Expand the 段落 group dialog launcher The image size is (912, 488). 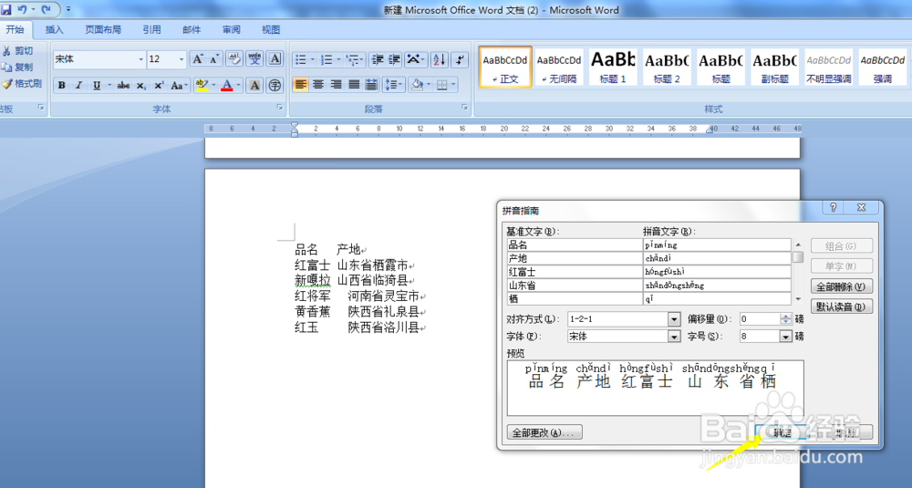pyautogui.click(x=464, y=107)
